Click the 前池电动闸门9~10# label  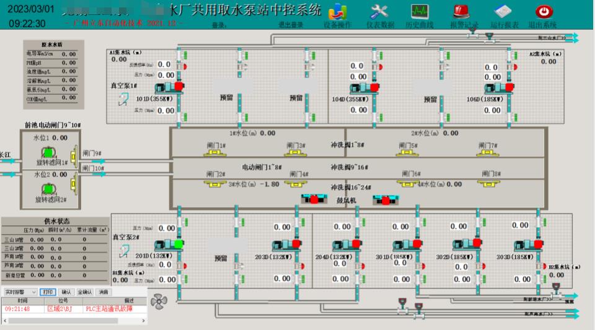tap(53, 124)
